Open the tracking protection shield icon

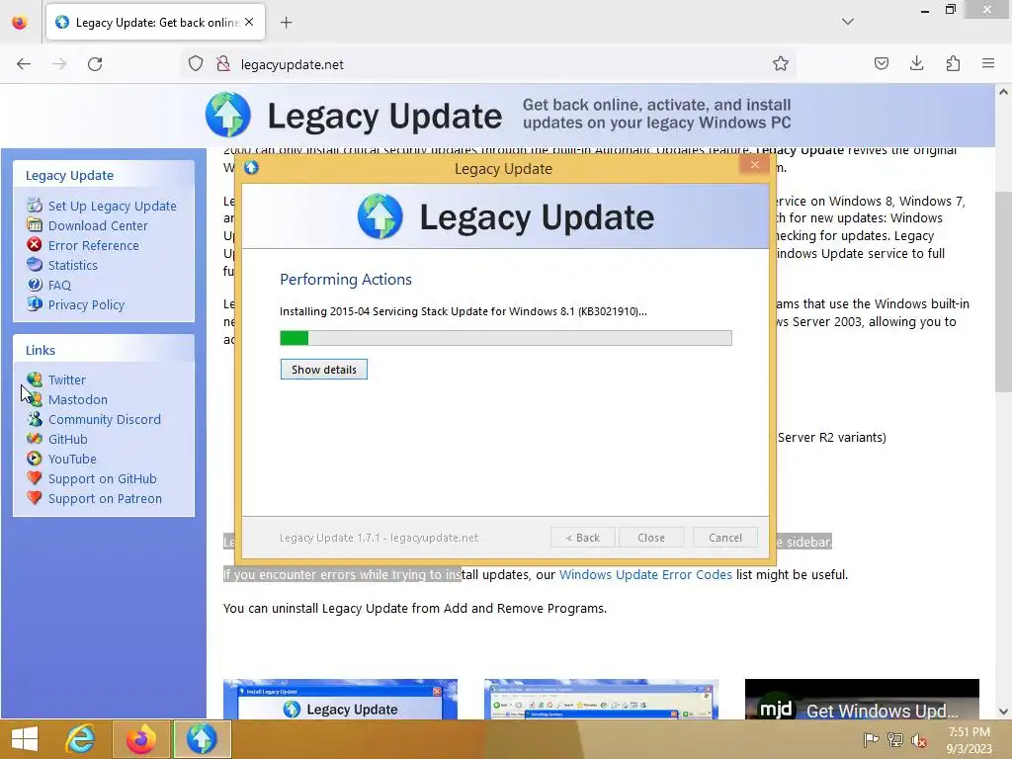click(x=196, y=64)
